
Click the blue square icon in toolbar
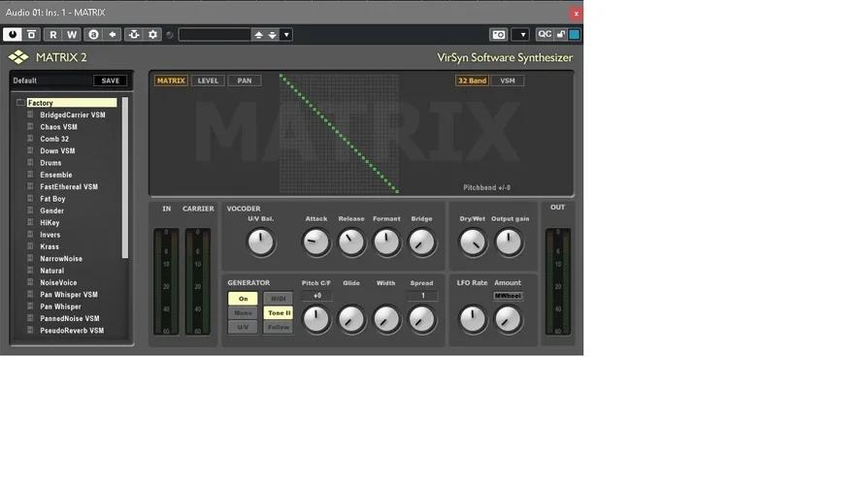[574, 34]
